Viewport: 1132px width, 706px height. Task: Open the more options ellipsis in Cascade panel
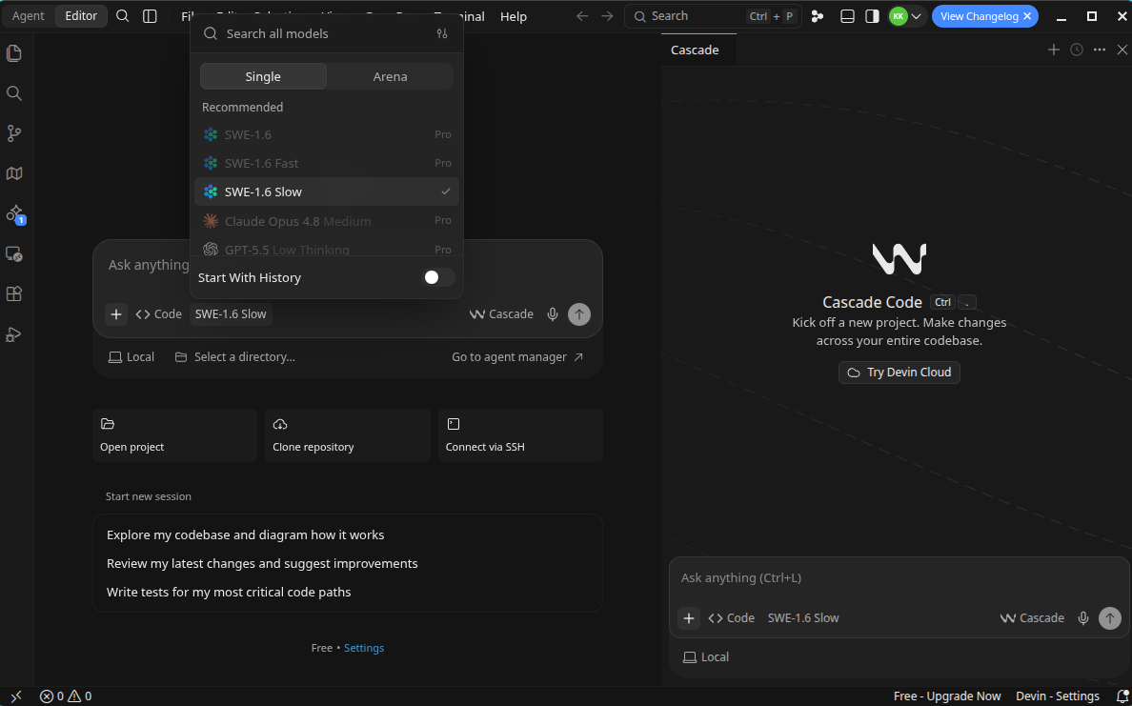tap(1100, 50)
